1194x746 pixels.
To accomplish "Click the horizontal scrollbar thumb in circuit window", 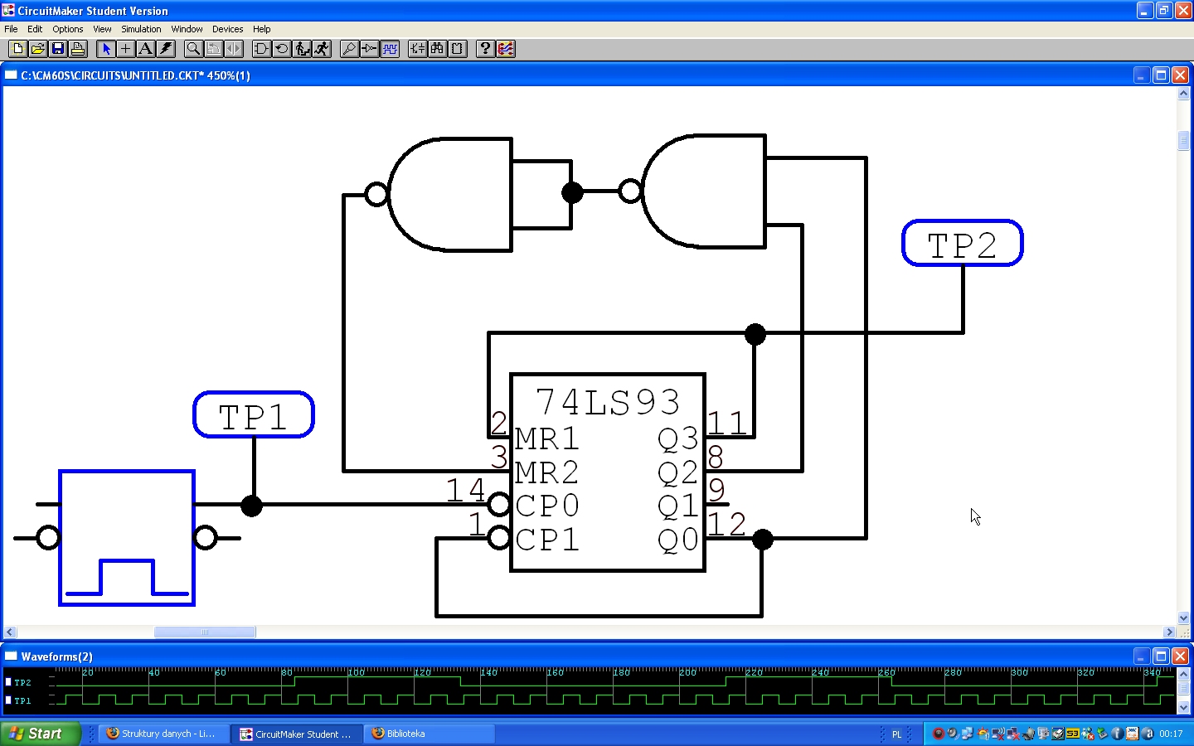I will tap(205, 632).
